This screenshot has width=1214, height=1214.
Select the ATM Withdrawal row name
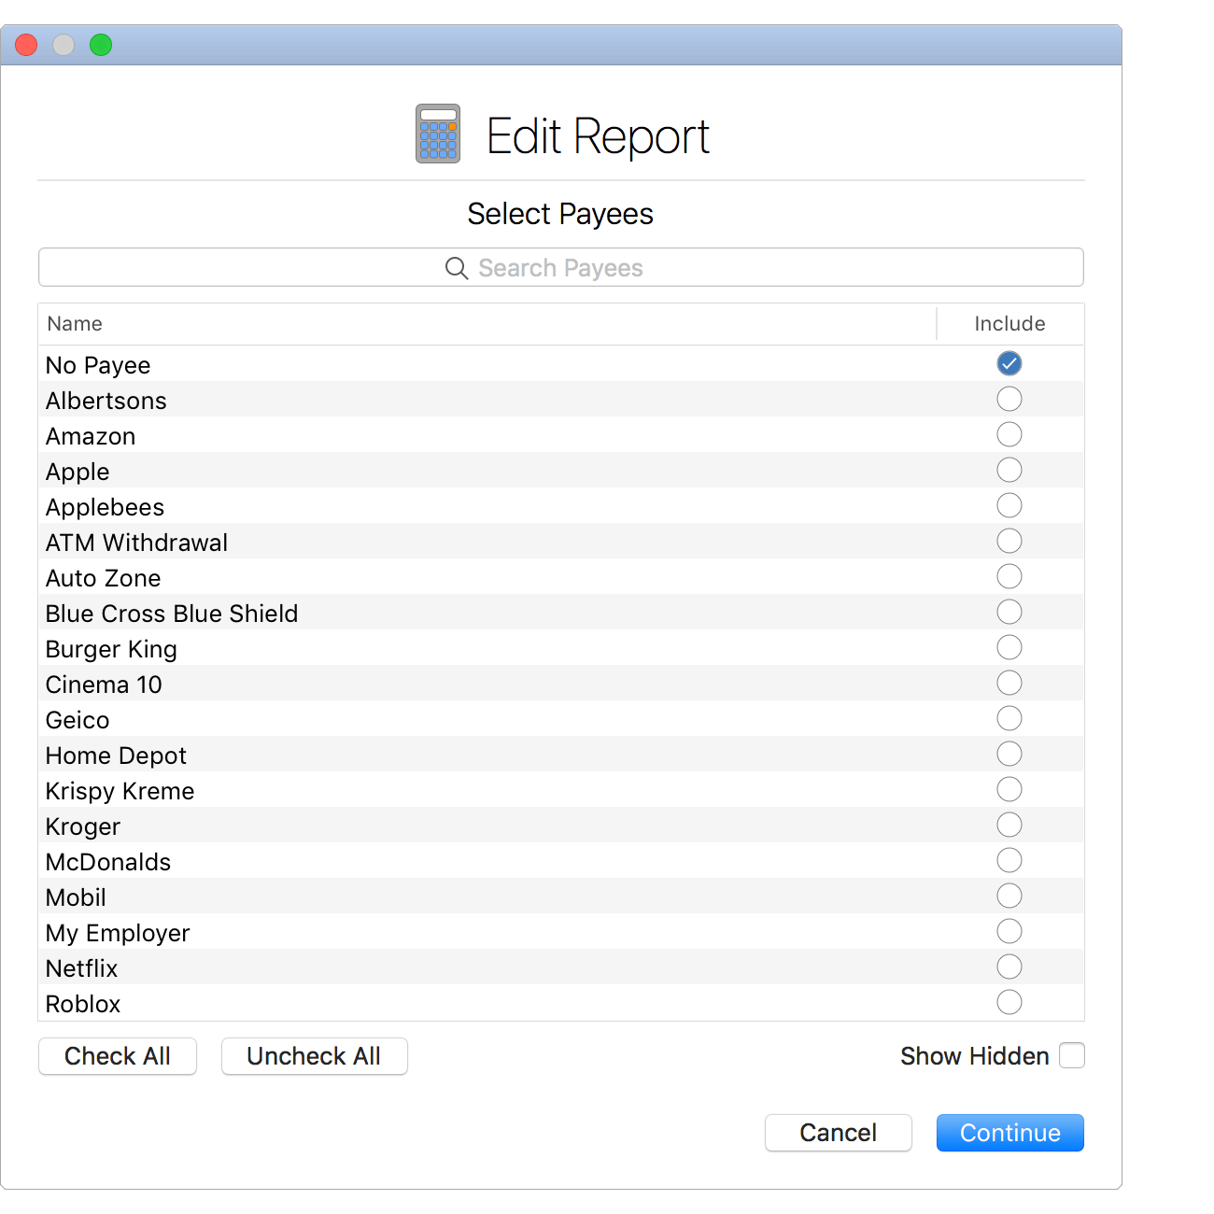(x=137, y=543)
